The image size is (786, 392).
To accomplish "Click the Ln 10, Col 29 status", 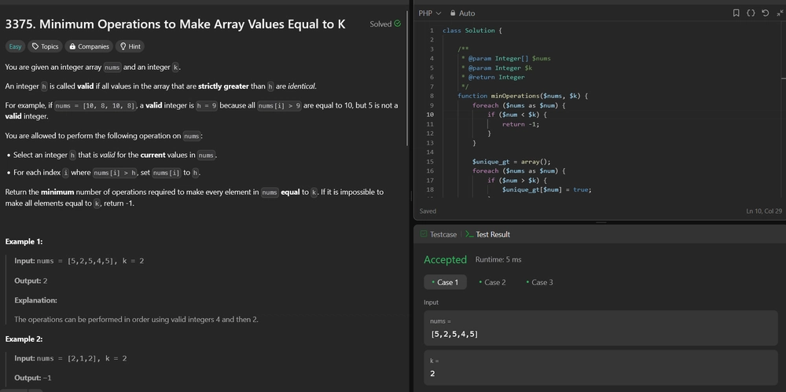I will point(764,211).
